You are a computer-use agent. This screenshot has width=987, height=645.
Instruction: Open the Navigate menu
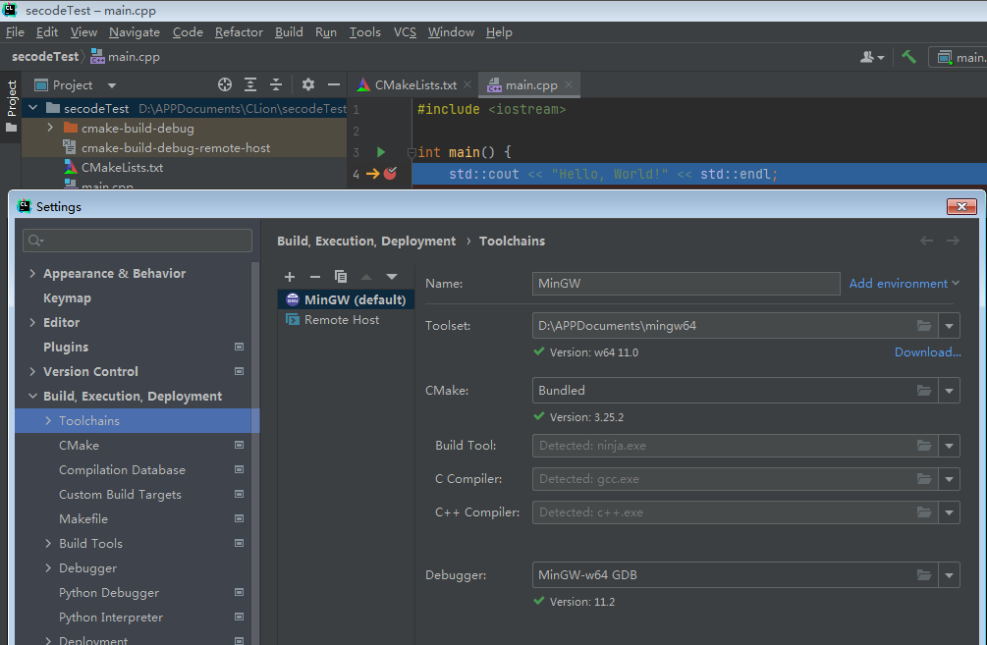click(x=135, y=32)
